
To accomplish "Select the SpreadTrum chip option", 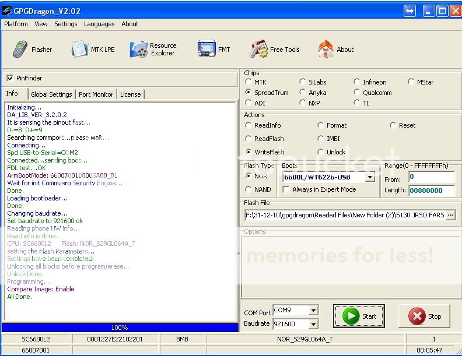I will click(248, 93).
